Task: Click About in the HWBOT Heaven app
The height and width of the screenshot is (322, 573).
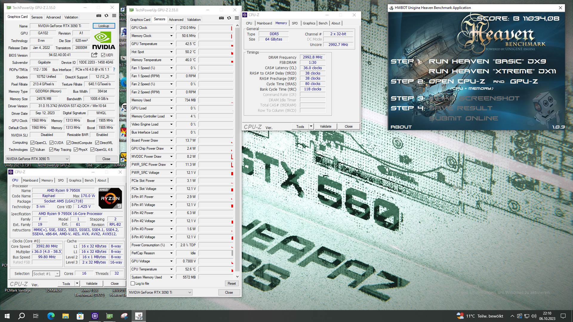Action: pyautogui.click(x=401, y=127)
